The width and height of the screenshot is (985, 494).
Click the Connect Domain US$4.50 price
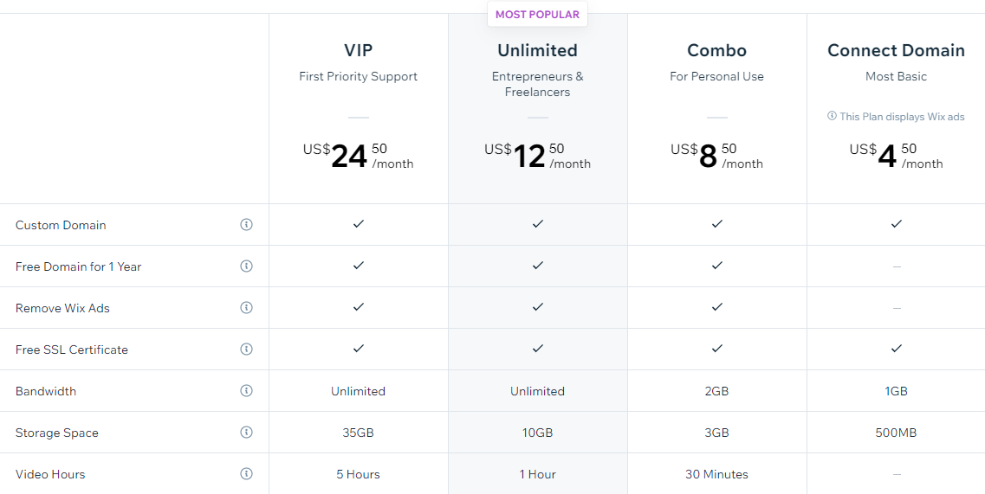pos(896,156)
